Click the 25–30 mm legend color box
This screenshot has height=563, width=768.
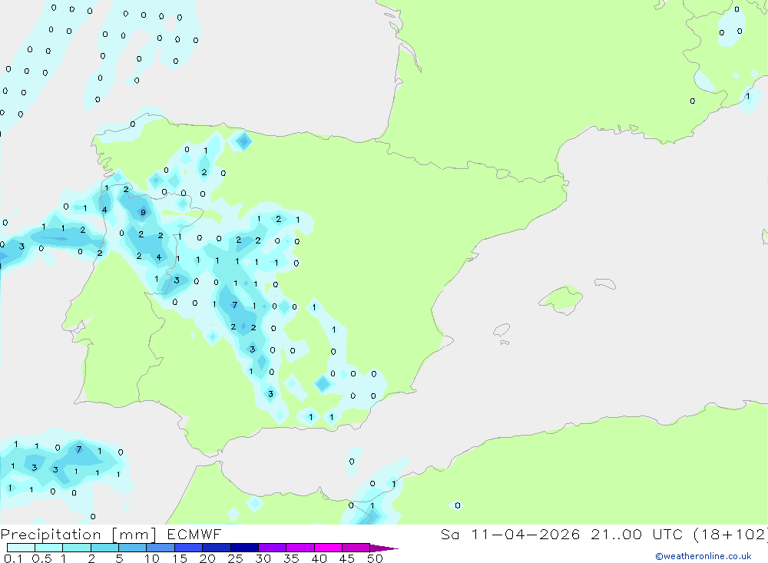coord(244,548)
